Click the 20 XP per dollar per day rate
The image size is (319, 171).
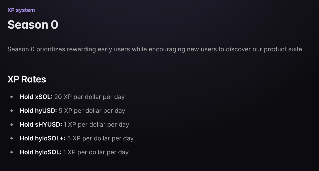click(x=89, y=97)
